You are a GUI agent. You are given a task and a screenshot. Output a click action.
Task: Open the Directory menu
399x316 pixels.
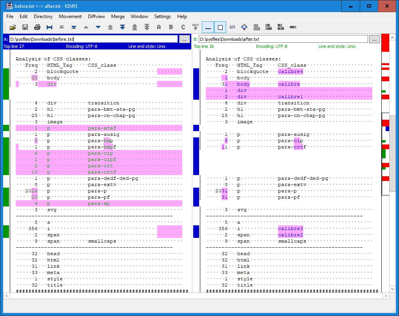coord(43,16)
